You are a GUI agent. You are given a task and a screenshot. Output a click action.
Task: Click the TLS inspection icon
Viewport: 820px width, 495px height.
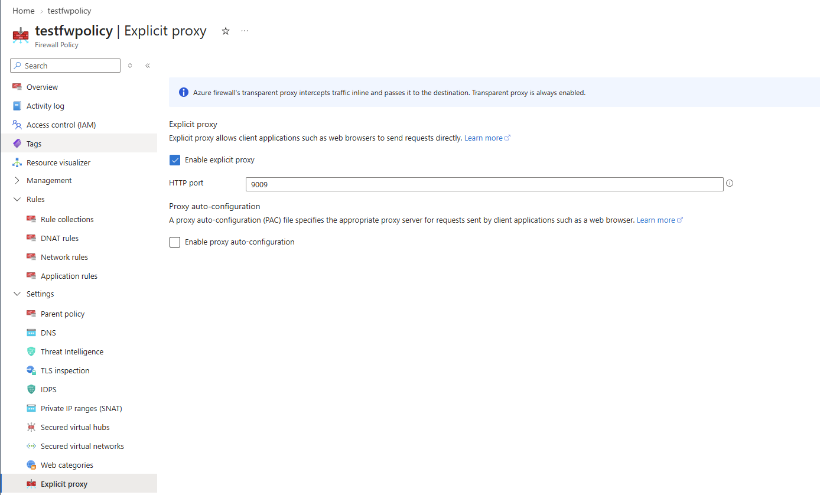[31, 370]
